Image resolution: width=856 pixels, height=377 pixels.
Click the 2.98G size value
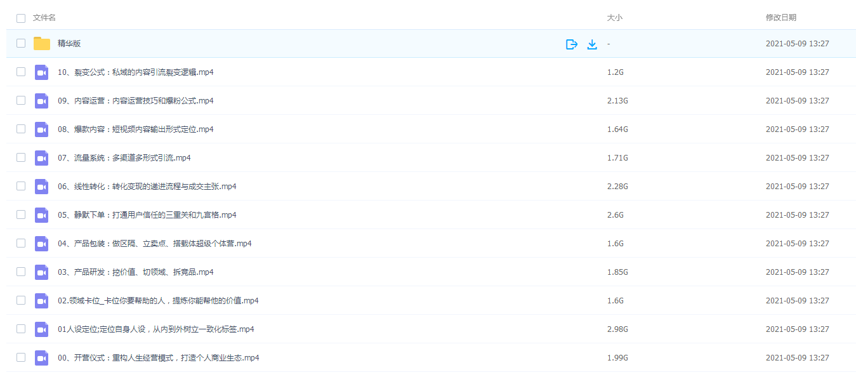pyautogui.click(x=617, y=329)
